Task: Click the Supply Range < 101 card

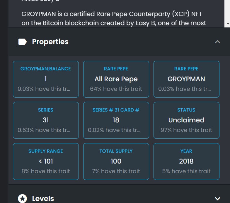Action: 46,161
